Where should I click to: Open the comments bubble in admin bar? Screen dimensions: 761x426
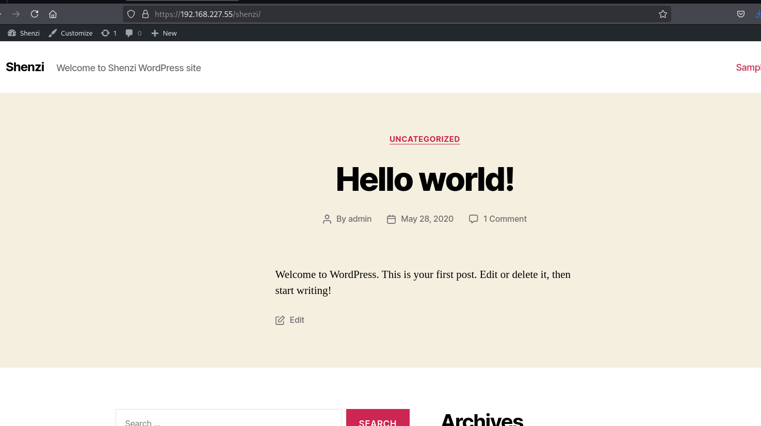tap(134, 33)
